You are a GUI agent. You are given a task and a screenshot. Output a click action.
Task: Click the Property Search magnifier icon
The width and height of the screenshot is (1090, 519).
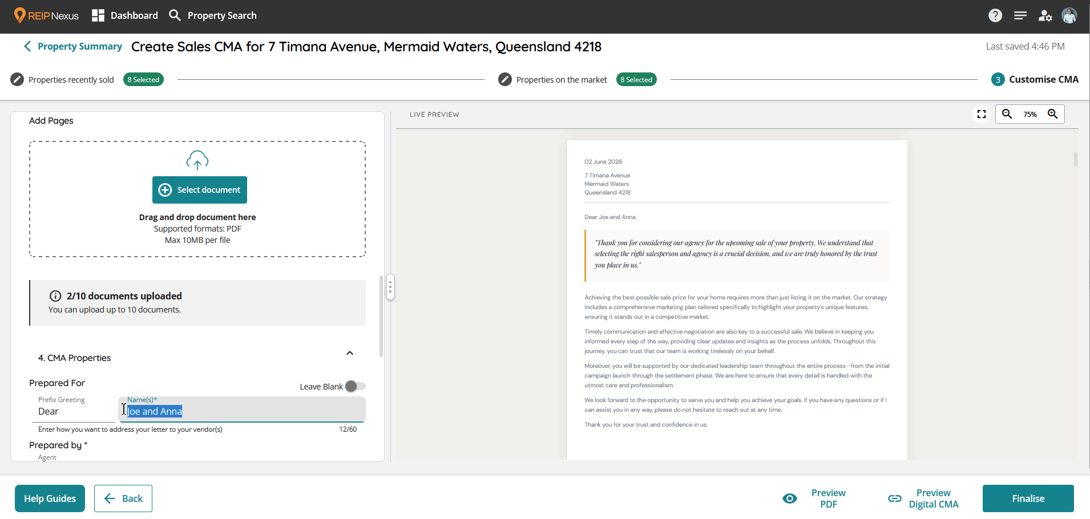click(175, 15)
